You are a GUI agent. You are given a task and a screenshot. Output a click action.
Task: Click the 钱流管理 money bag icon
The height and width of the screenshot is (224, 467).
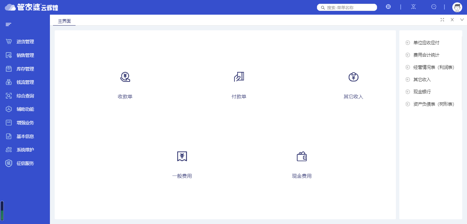click(9, 82)
